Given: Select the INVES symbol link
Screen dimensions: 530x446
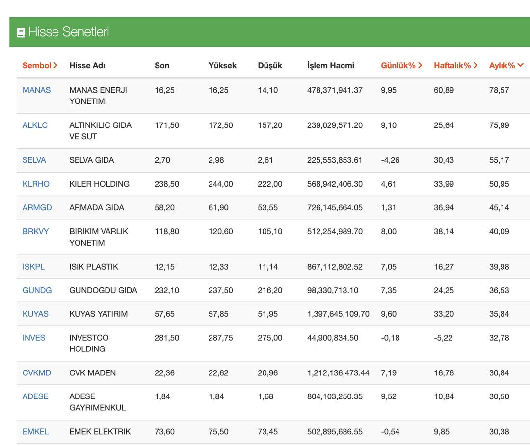Looking at the screenshot, I should 33,338.
